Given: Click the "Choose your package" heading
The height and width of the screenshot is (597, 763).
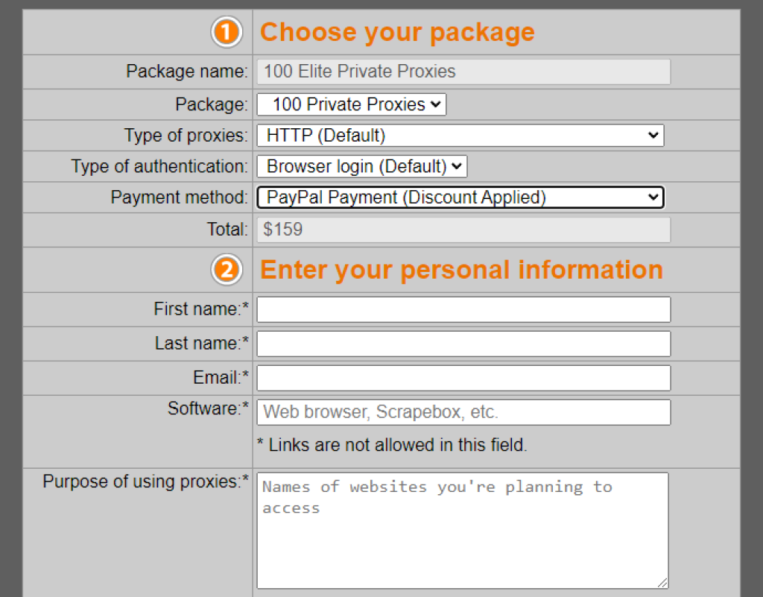Looking at the screenshot, I should click(x=397, y=32).
